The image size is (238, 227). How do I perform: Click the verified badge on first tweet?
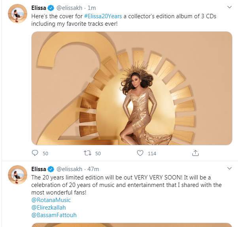[x=51, y=8]
